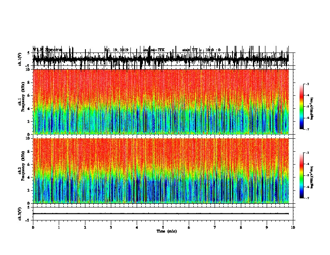Click the time axis tick label "1"
The image size is (330, 255).
pyautogui.click(x=59, y=227)
